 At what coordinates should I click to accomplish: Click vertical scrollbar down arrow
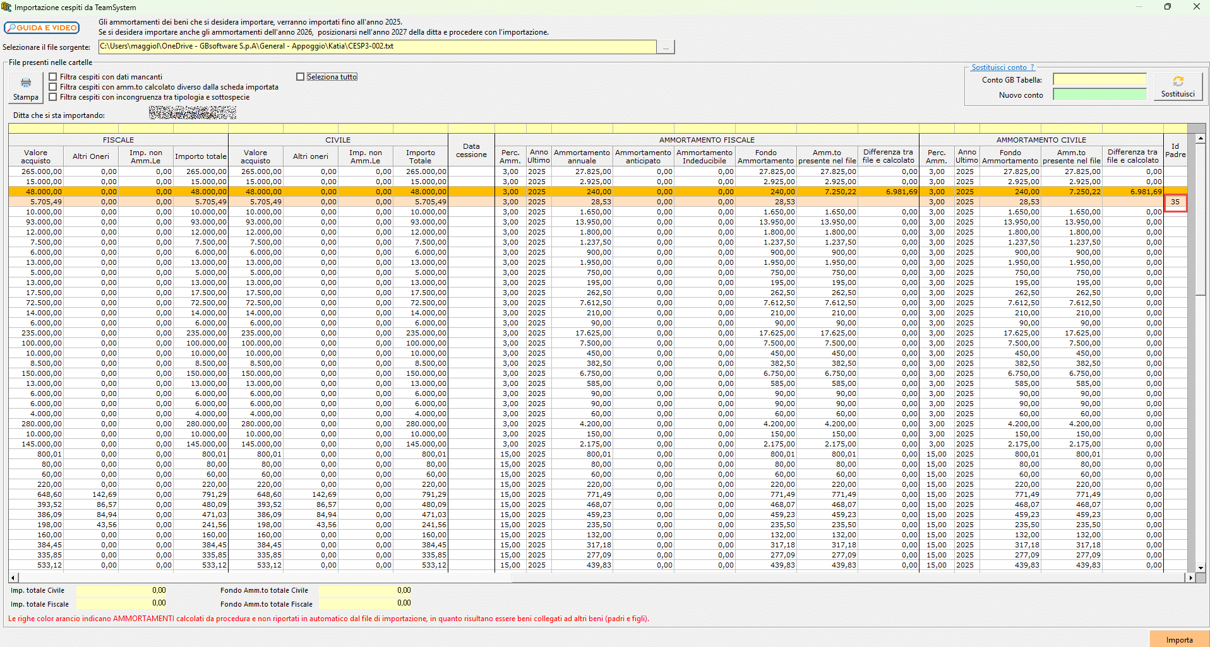(1201, 568)
